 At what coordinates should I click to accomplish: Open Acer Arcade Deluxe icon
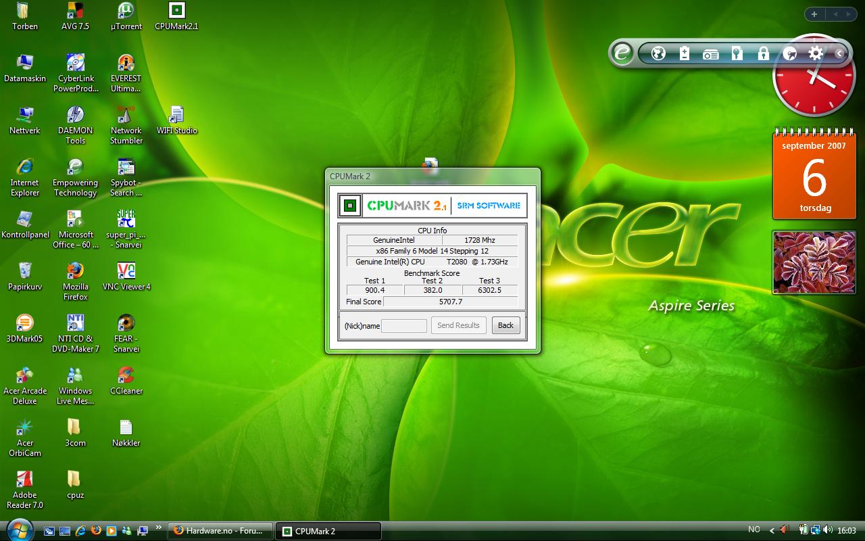(24, 385)
